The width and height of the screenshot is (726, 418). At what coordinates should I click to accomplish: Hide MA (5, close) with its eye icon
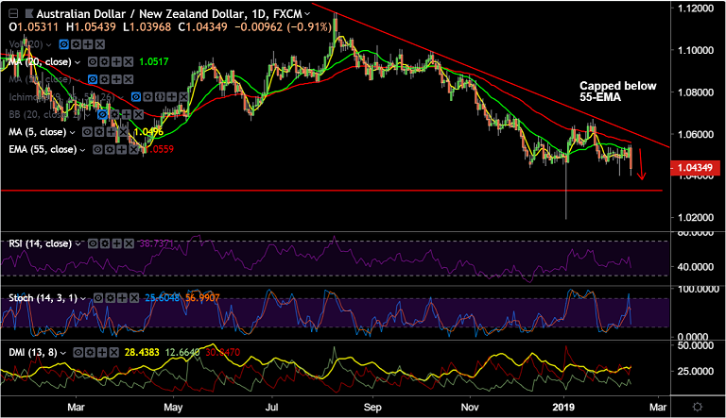(87, 132)
